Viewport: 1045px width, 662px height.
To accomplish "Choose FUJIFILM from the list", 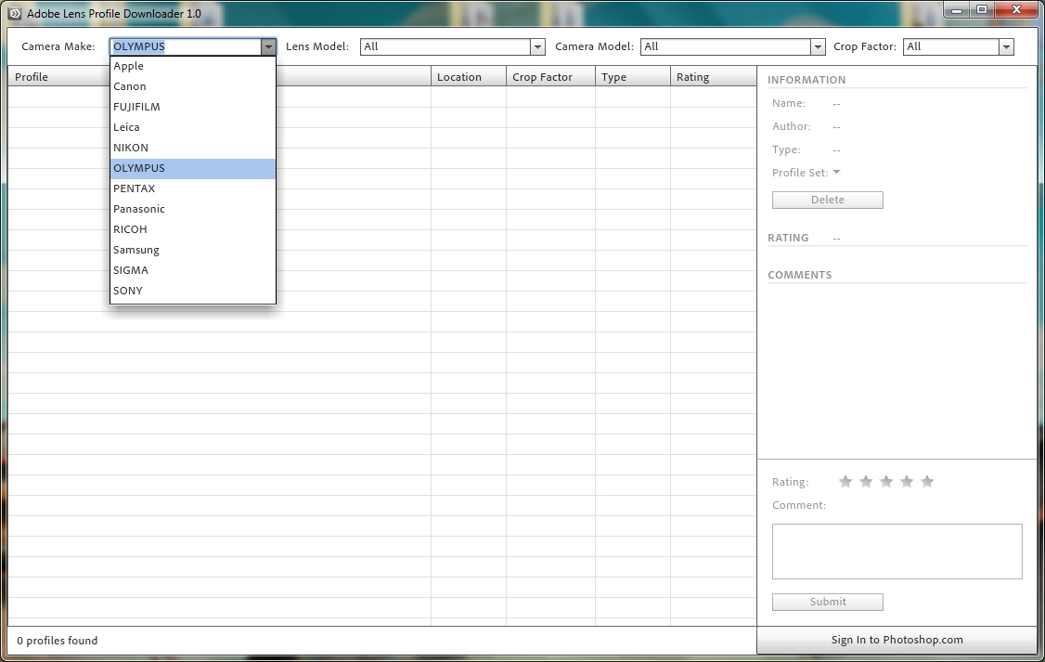I will (x=136, y=107).
